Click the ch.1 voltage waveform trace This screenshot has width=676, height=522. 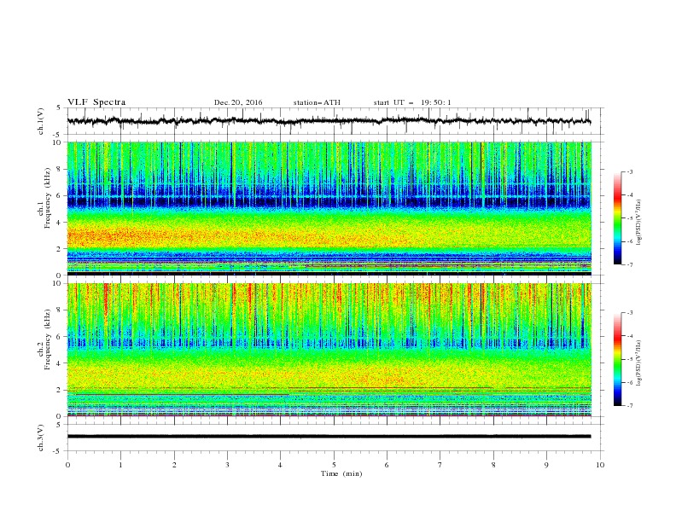[x=329, y=121]
